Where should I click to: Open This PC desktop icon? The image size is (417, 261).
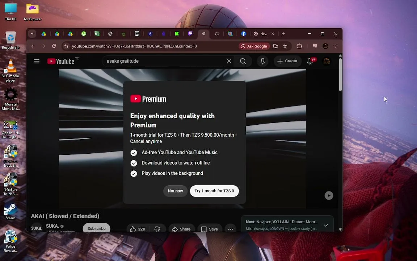(10, 12)
